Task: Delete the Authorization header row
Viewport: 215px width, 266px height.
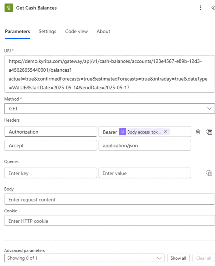Action: tap(198, 132)
